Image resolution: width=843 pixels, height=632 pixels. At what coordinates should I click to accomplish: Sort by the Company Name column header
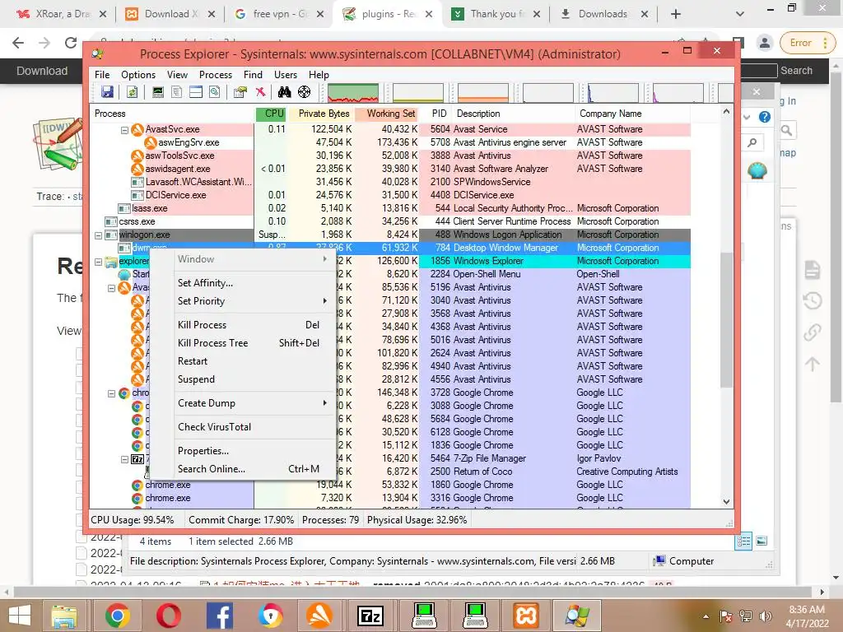click(632, 114)
